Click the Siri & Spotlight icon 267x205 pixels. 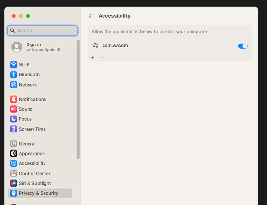[x=14, y=183]
